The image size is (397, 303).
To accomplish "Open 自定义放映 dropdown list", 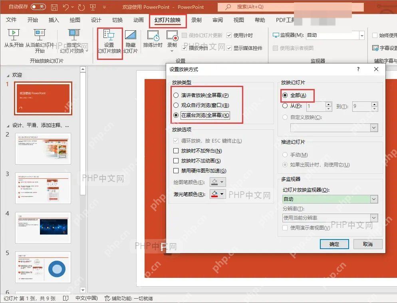I will (x=374, y=128).
